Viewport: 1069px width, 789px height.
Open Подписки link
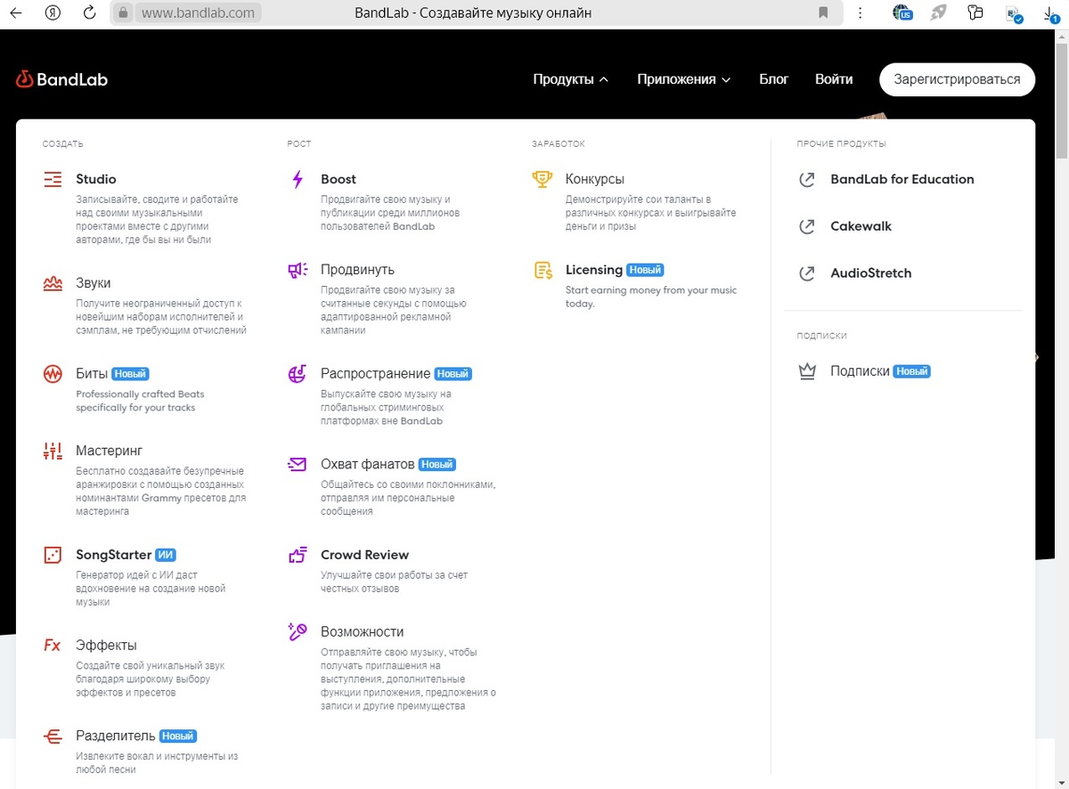(x=860, y=371)
